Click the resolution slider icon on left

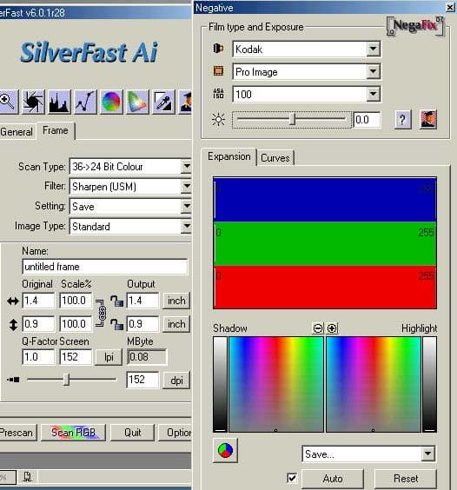tap(13, 380)
